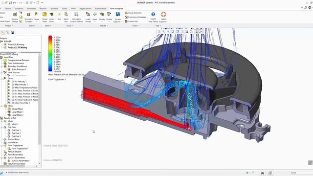Switch to the View ribbon tab

73,9
